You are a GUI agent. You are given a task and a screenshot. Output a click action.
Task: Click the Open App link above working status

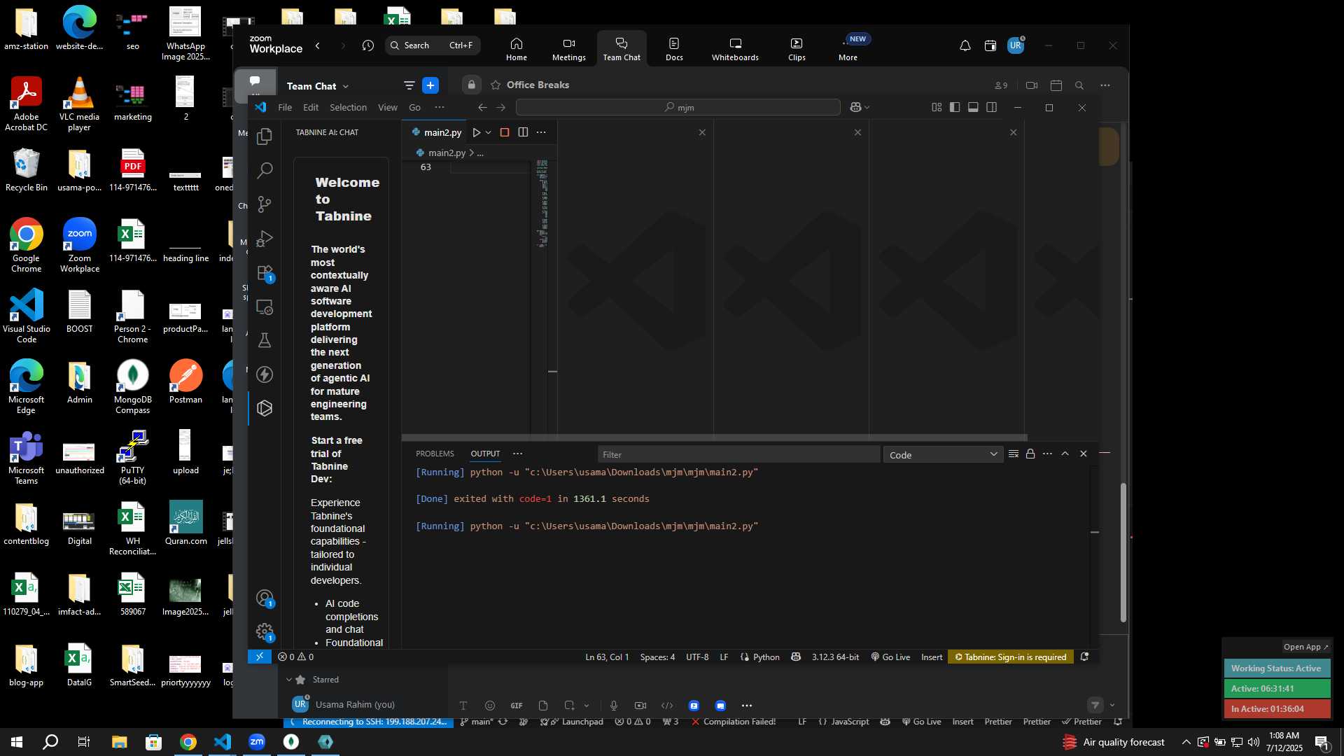point(1305,647)
